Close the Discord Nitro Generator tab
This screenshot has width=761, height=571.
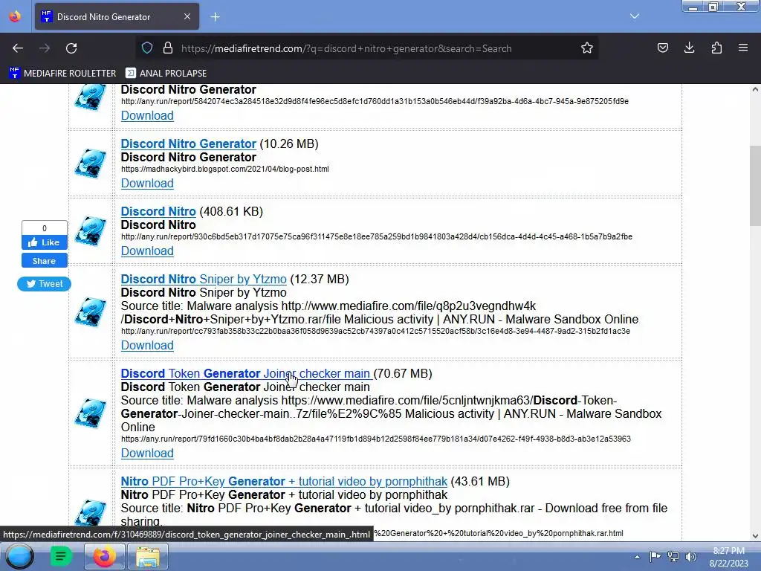click(x=187, y=16)
